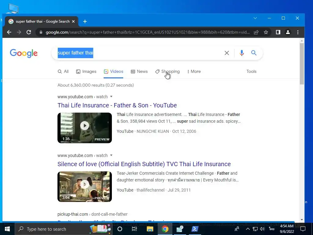Open the Chrome profile icon
This screenshot has height=235, width=313.
[x=288, y=32]
